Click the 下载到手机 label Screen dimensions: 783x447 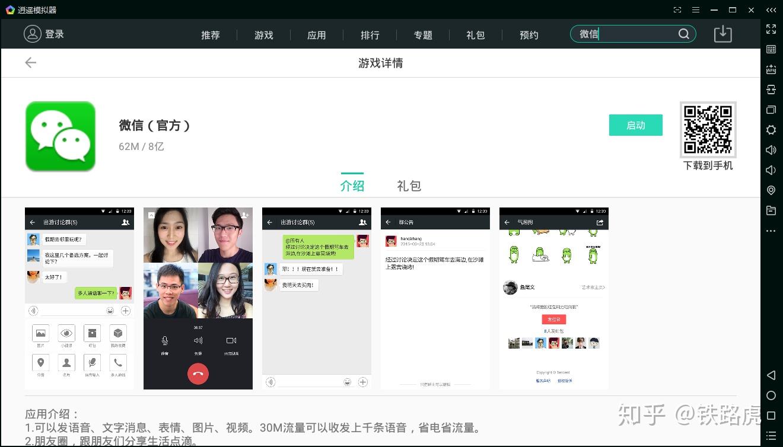tap(708, 165)
